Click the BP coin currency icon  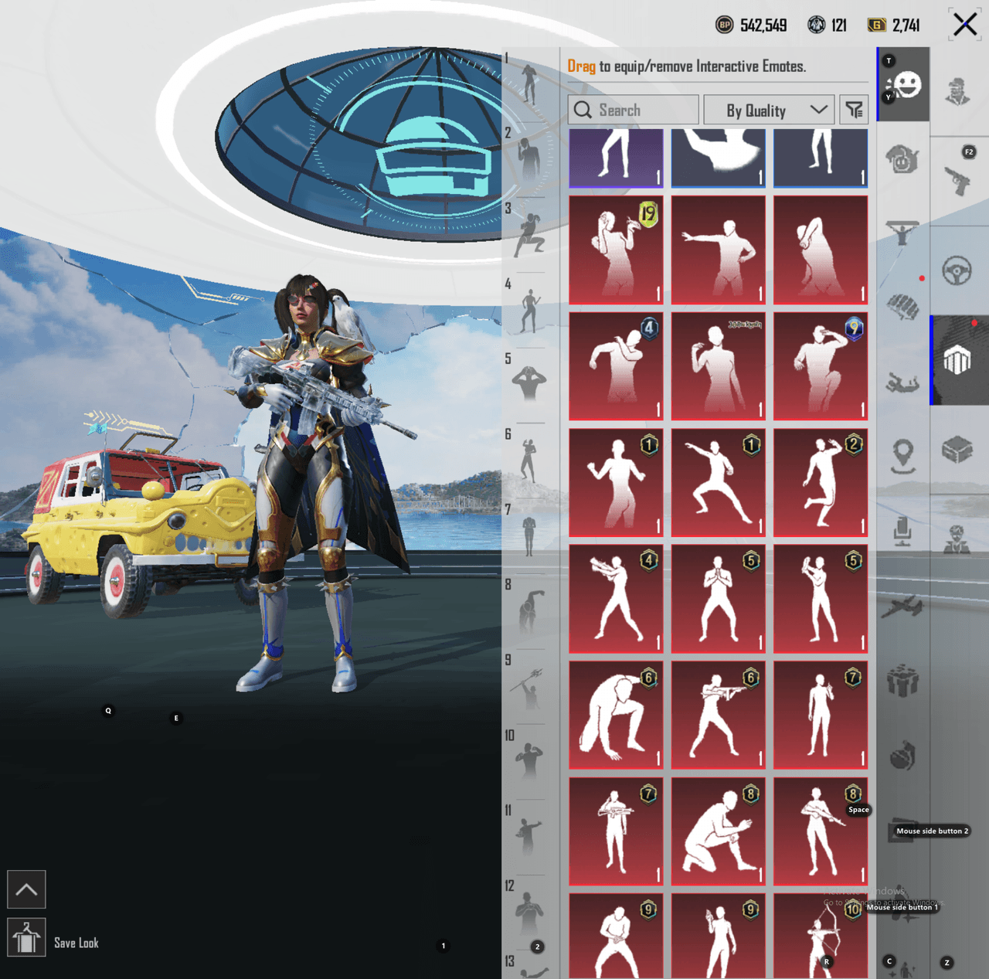click(724, 25)
